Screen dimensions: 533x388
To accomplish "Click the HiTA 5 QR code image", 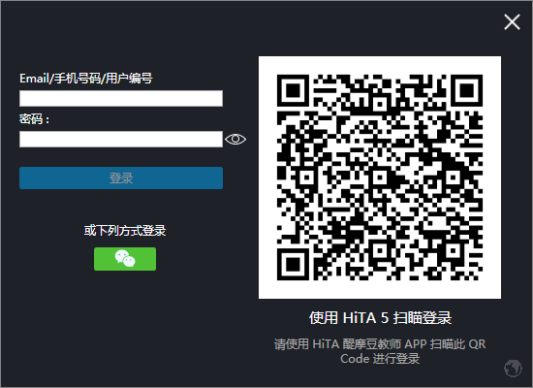I will click(x=380, y=178).
